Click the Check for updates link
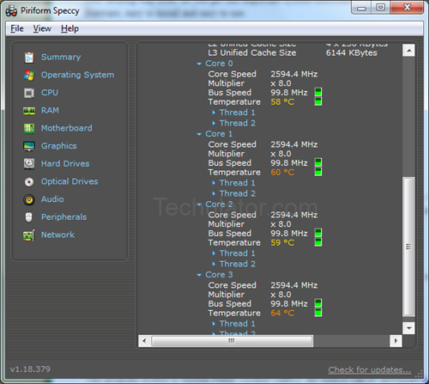Screen dimensions: 429x384 coord(370,369)
